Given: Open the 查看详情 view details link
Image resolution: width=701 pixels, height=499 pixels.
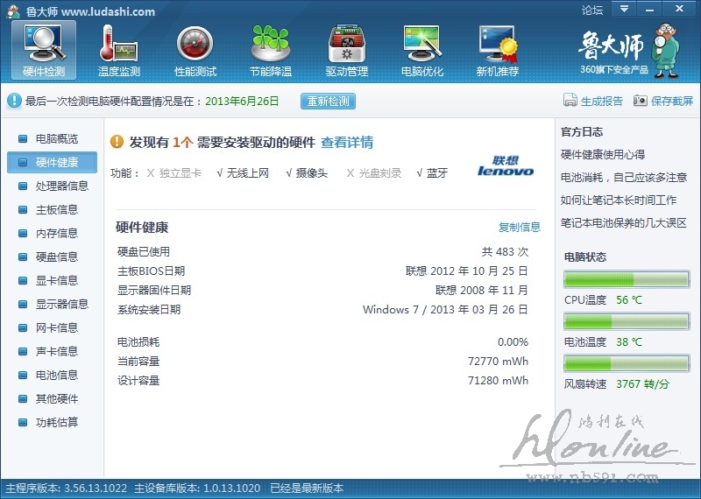Looking at the screenshot, I should (347, 143).
